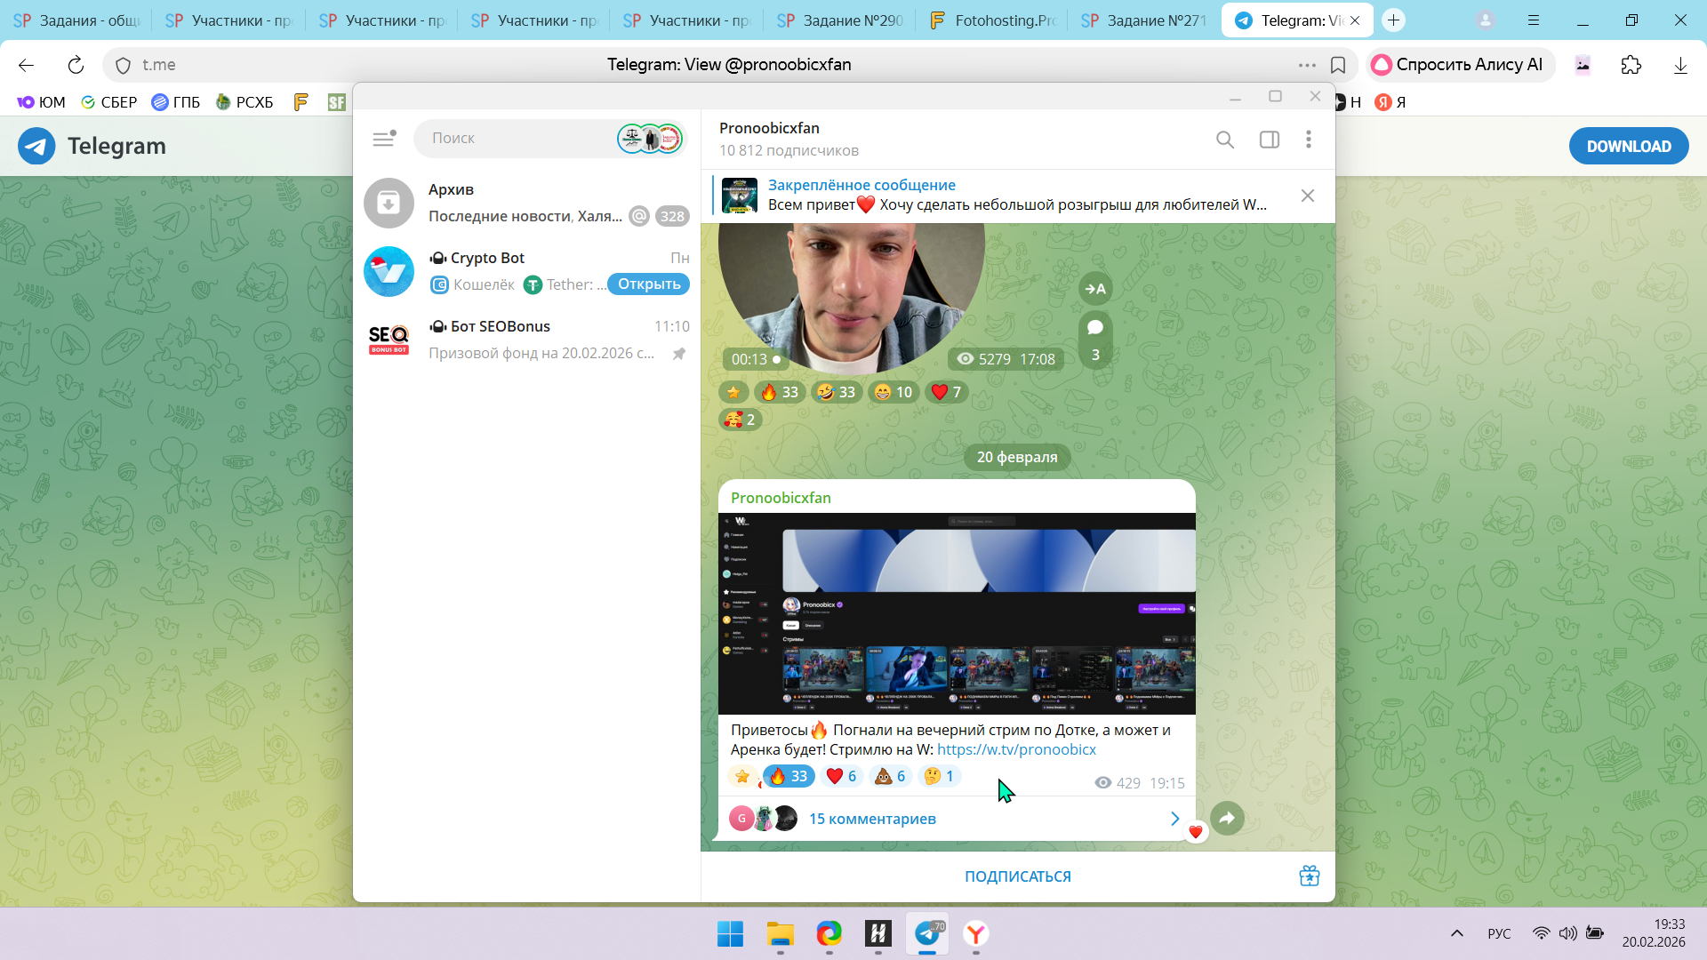Share post with the forward arrow
The width and height of the screenshot is (1707, 960).
[x=1227, y=819]
